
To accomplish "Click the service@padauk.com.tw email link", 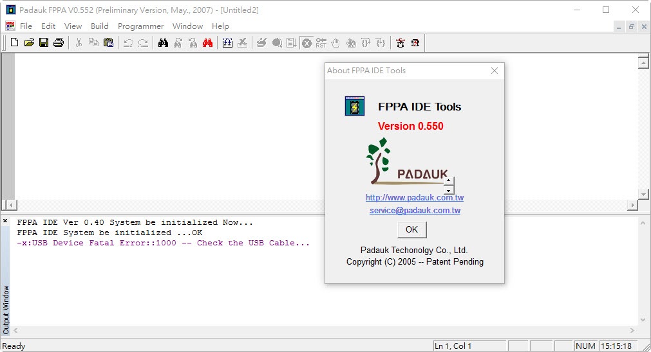I will click(x=415, y=211).
